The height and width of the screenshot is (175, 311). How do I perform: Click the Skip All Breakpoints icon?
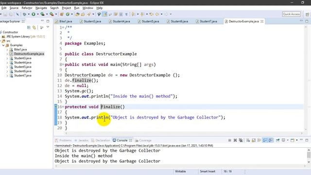(17, 14)
